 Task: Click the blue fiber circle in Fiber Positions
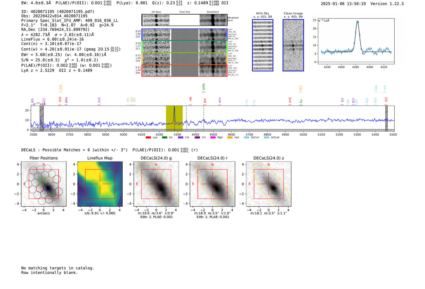[47, 187]
